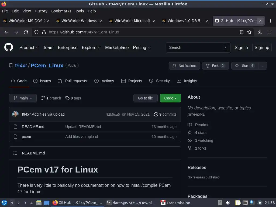Viewport: 276px width, 207px height.
Task: Open a new tab with the plus icon
Action: pos(271,21)
